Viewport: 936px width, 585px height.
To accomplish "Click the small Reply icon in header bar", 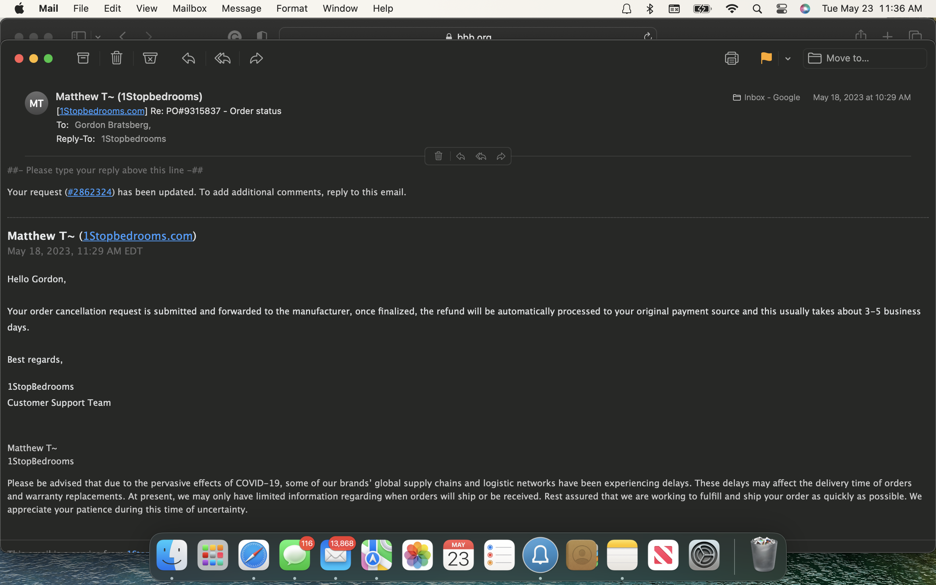I will pos(460,156).
